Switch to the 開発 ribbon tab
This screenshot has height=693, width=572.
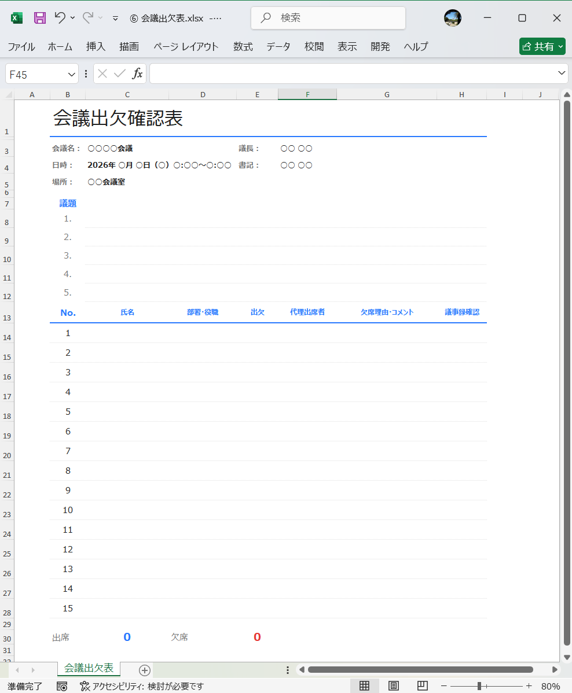click(x=380, y=46)
